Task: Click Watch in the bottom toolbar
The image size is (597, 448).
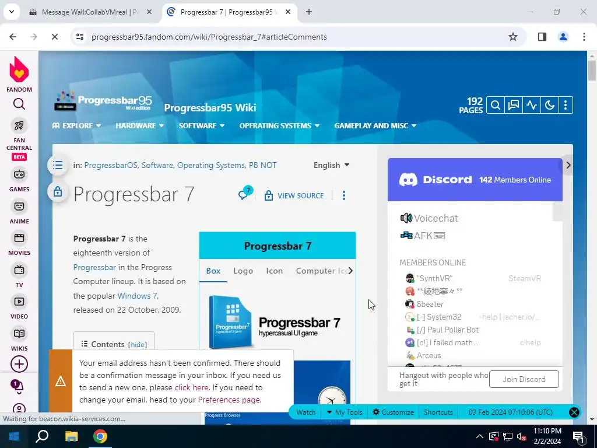Action: coord(305,412)
